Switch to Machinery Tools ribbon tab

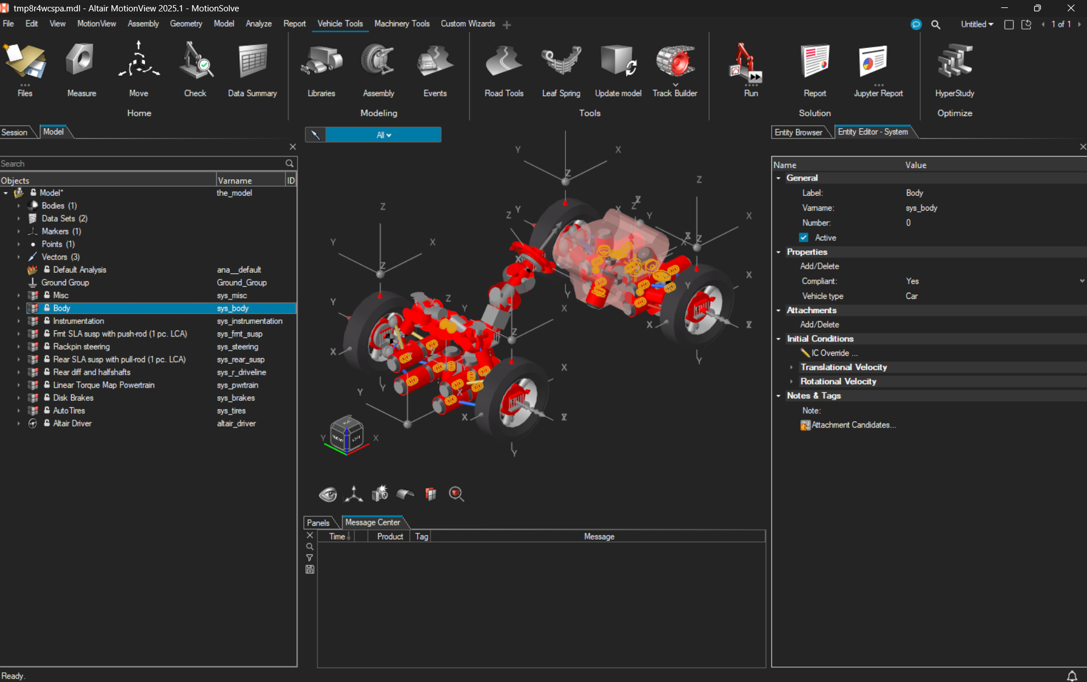click(402, 24)
